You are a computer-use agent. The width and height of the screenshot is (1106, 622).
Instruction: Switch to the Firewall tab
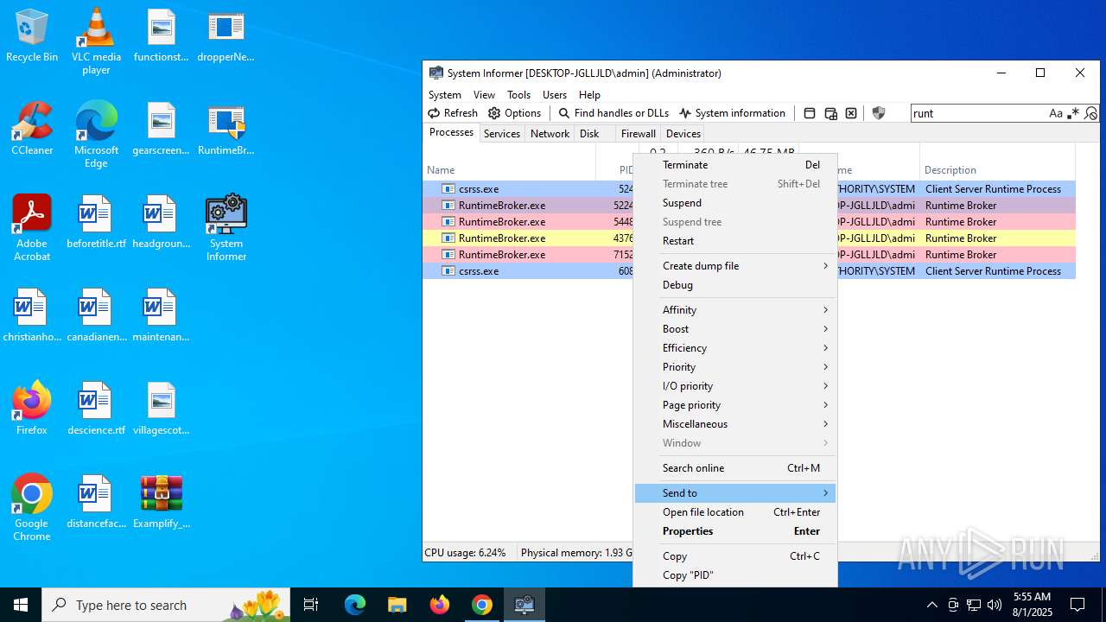point(639,134)
